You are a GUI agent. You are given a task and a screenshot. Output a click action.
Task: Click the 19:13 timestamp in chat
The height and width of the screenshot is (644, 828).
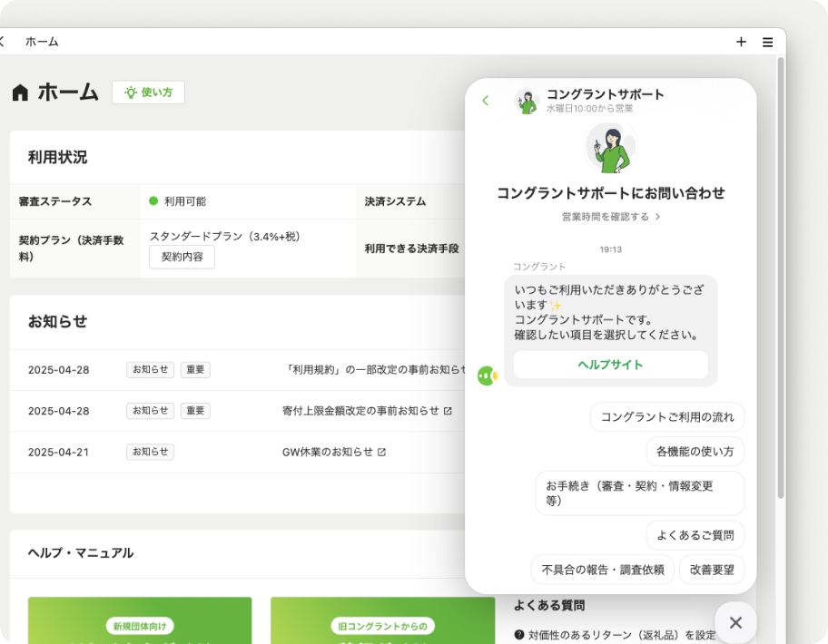610,249
